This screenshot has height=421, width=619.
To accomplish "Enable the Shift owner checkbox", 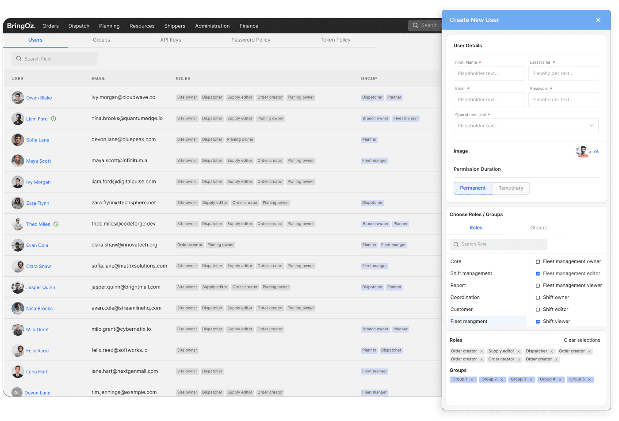I will 538,298.
